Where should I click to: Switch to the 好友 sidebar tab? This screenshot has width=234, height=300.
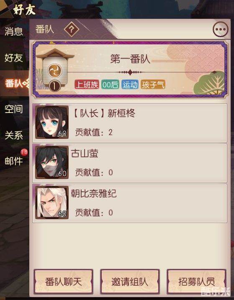tap(14, 58)
